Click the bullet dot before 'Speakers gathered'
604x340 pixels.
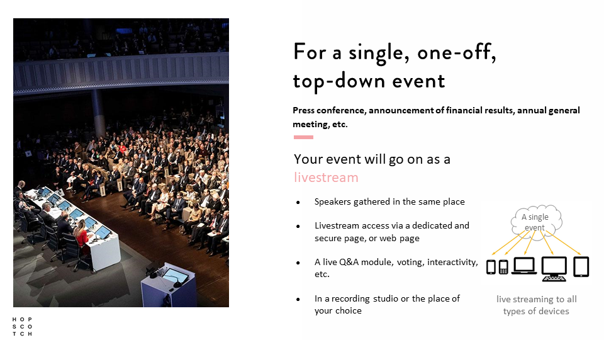coord(298,202)
